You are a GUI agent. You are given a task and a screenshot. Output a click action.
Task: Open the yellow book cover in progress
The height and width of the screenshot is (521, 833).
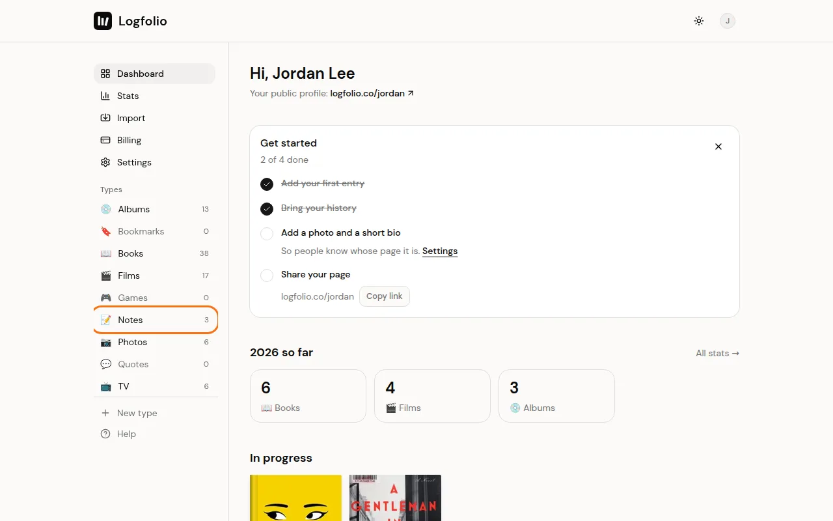pyautogui.click(x=295, y=498)
